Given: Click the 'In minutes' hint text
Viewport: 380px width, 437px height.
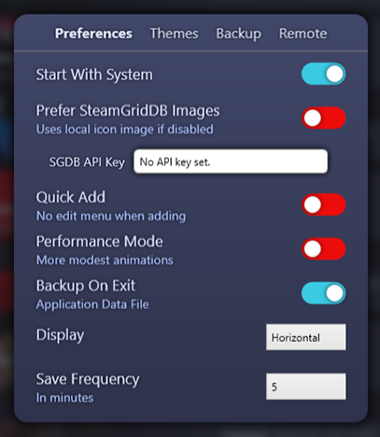Looking at the screenshot, I should pos(64,398).
